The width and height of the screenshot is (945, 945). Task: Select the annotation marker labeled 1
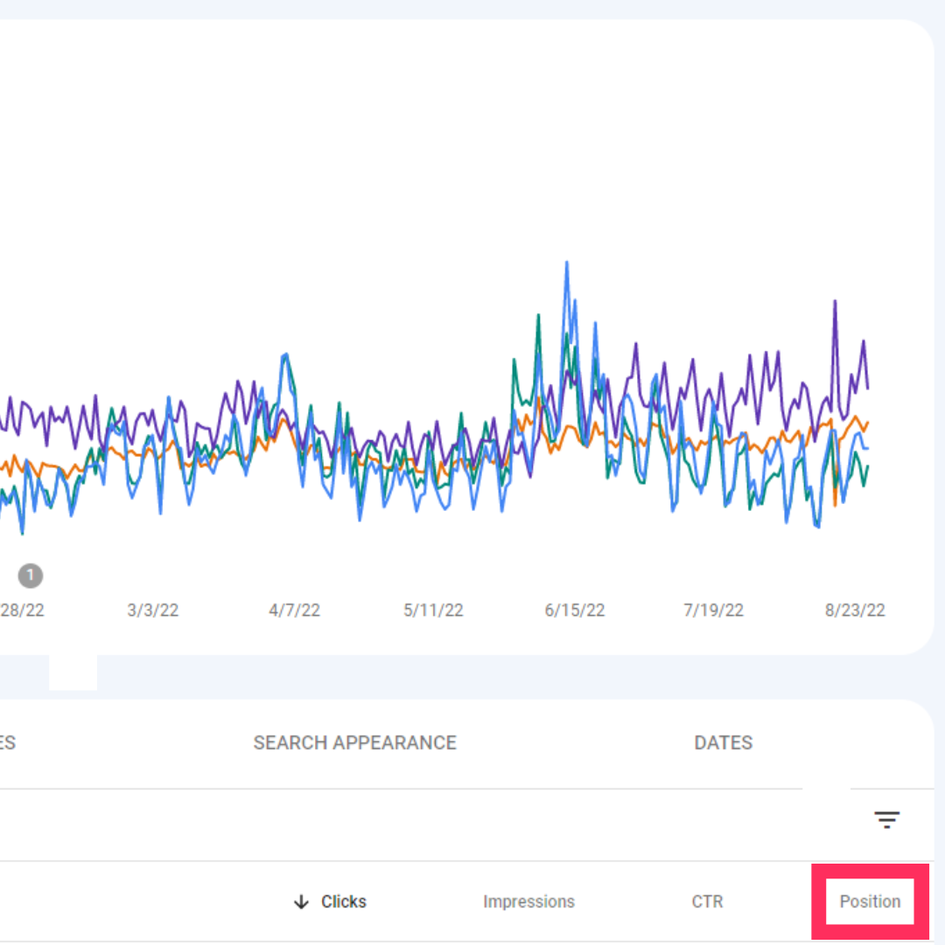tap(29, 576)
